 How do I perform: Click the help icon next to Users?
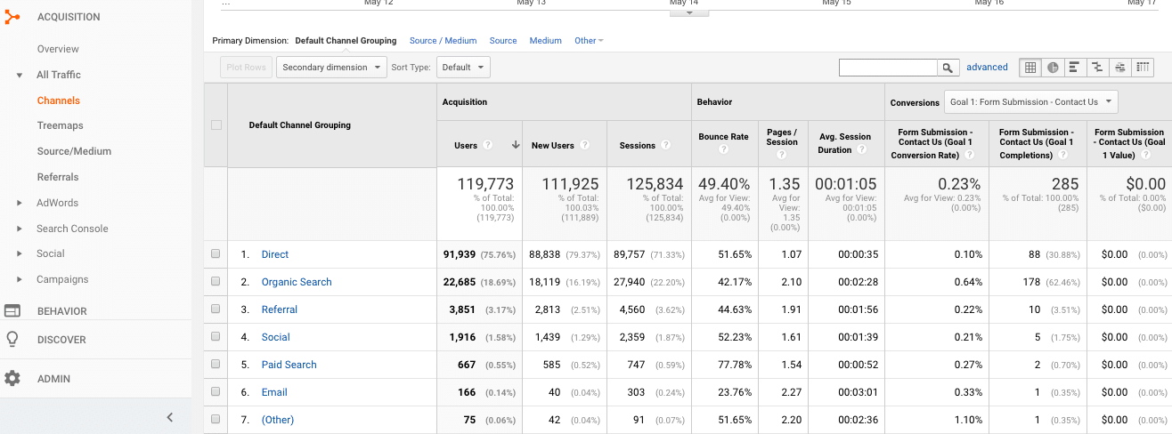489,145
